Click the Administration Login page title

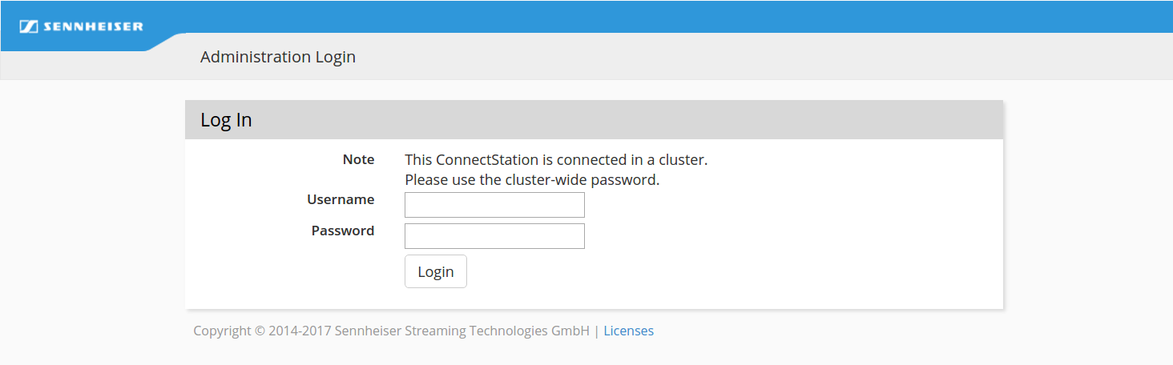277,57
